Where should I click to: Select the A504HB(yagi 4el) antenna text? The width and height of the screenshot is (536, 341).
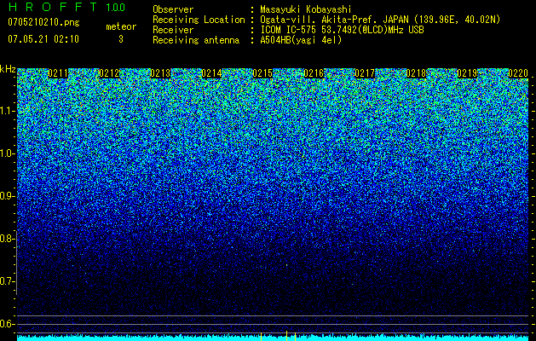301,40
